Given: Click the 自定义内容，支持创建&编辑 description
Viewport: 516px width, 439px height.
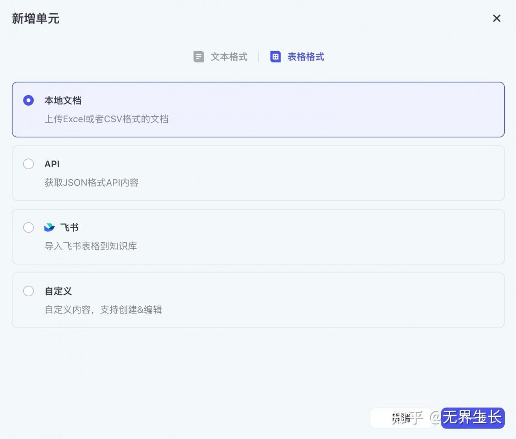Looking at the screenshot, I should (x=103, y=310).
